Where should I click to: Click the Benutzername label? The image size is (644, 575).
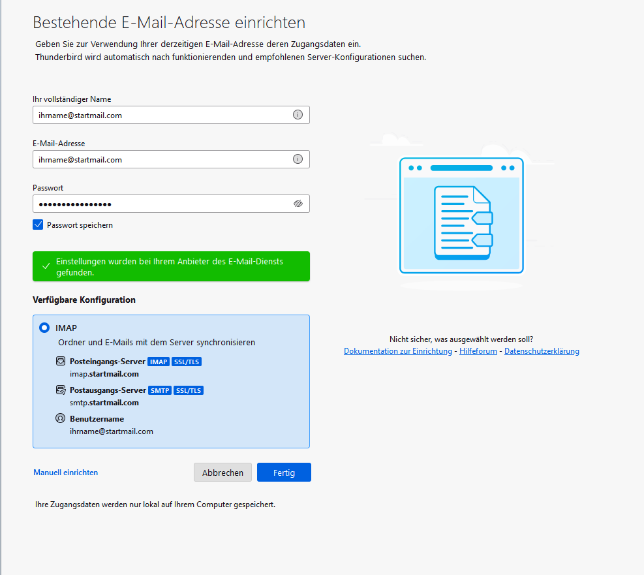[x=97, y=419]
